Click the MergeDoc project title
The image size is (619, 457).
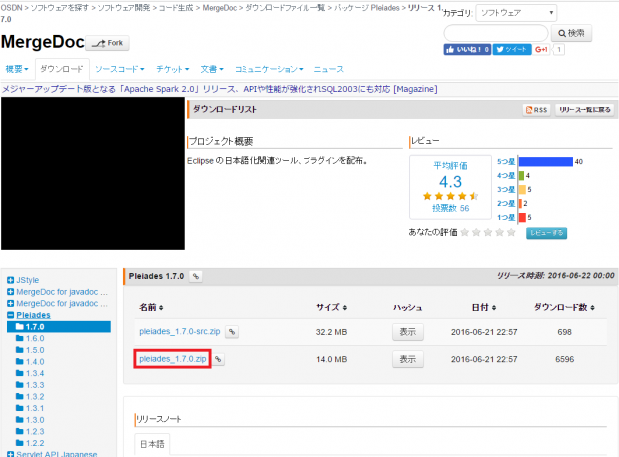pos(43,42)
